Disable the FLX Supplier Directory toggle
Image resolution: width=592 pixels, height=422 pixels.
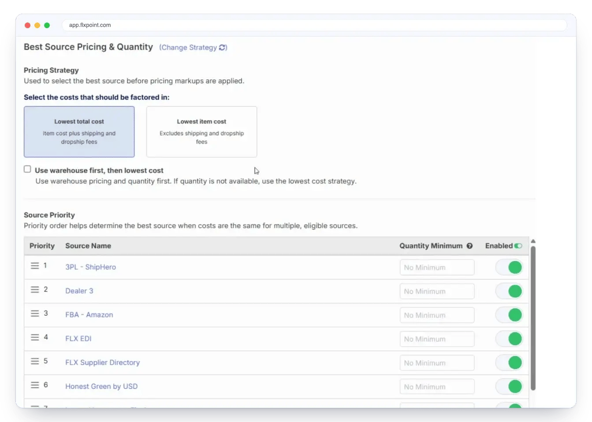(x=509, y=363)
